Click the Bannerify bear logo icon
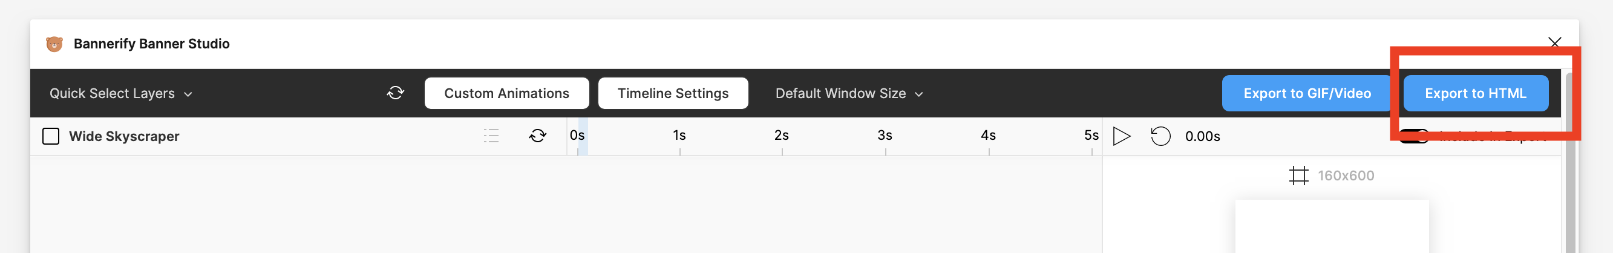The width and height of the screenshot is (1613, 253). pos(54,44)
